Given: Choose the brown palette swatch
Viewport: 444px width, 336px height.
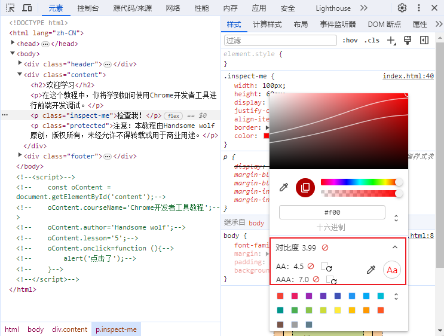Looking at the screenshot, I should pos(280,325).
